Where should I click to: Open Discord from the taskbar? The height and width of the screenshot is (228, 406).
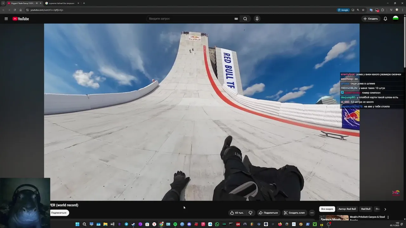click(189, 224)
